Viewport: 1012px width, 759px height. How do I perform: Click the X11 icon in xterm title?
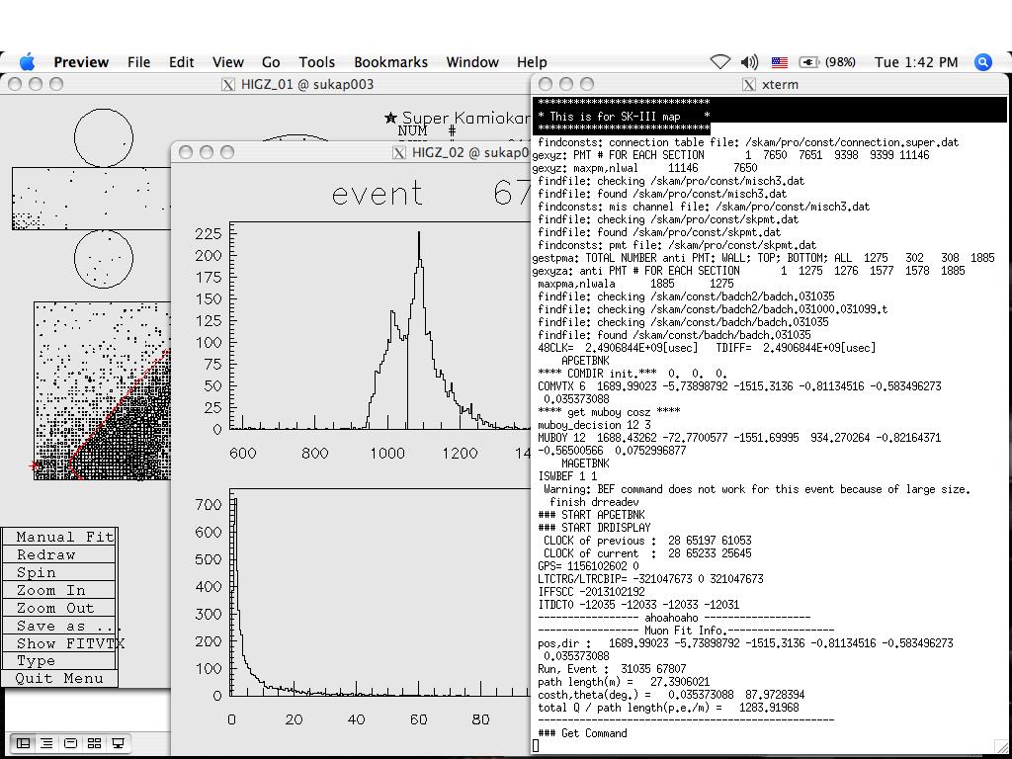pos(749,85)
